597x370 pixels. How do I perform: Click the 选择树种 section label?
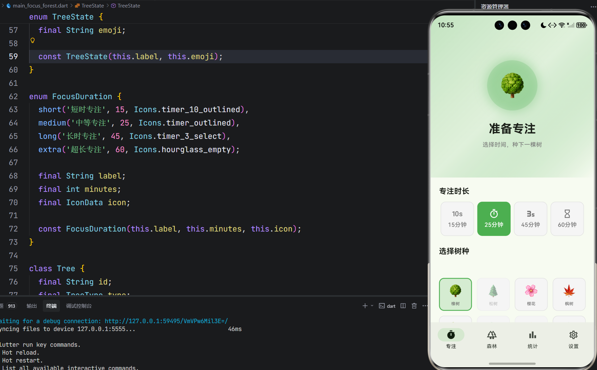[x=454, y=251]
